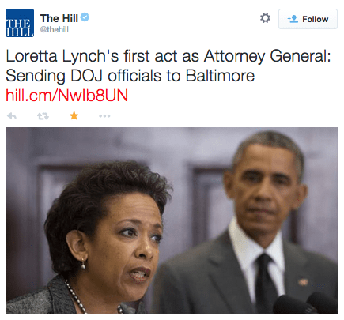This screenshot has height=320, width=344.
Task: Open the gear settings dropdown
Action: tap(265, 18)
